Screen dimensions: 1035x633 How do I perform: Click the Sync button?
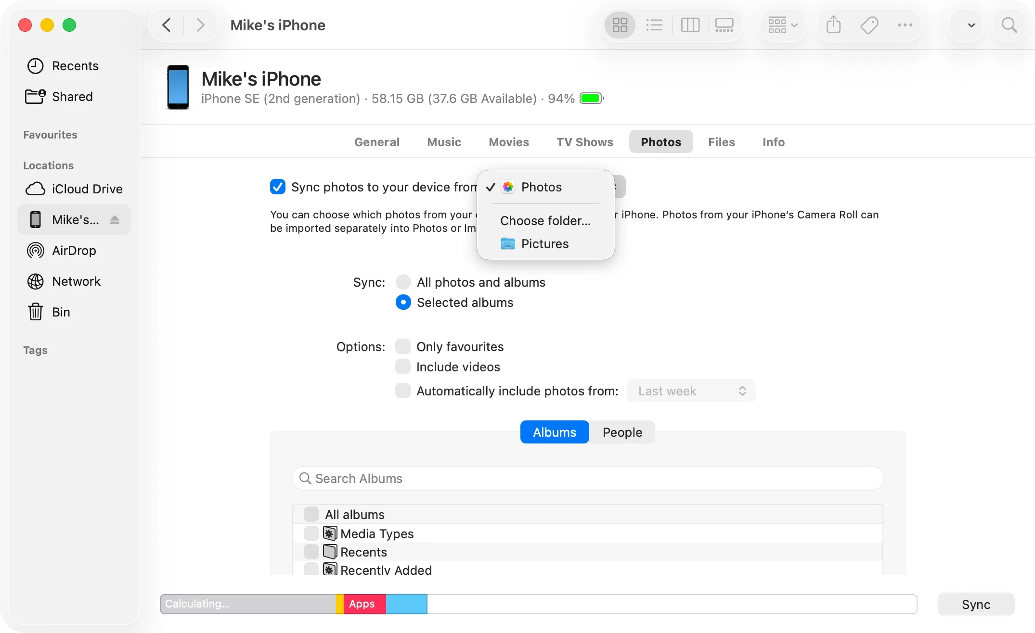click(x=976, y=604)
